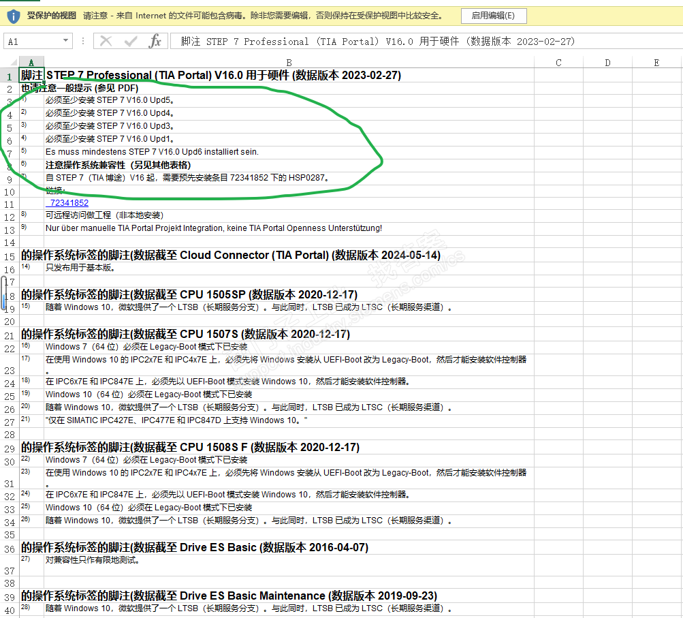The width and height of the screenshot is (683, 618).
Task: Select row 1 header
Action: tap(9, 76)
